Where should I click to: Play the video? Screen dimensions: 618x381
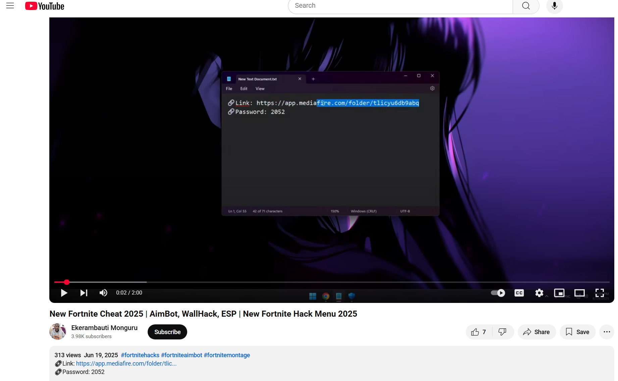(64, 293)
